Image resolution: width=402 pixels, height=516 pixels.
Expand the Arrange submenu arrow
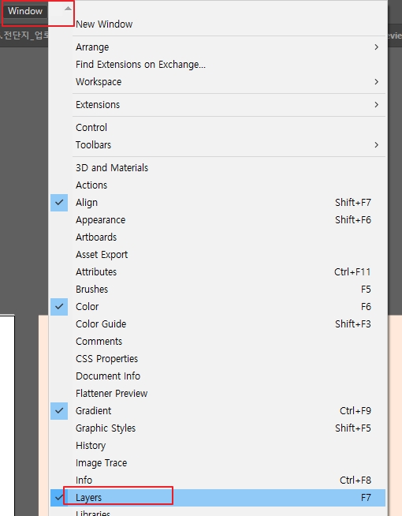(376, 47)
